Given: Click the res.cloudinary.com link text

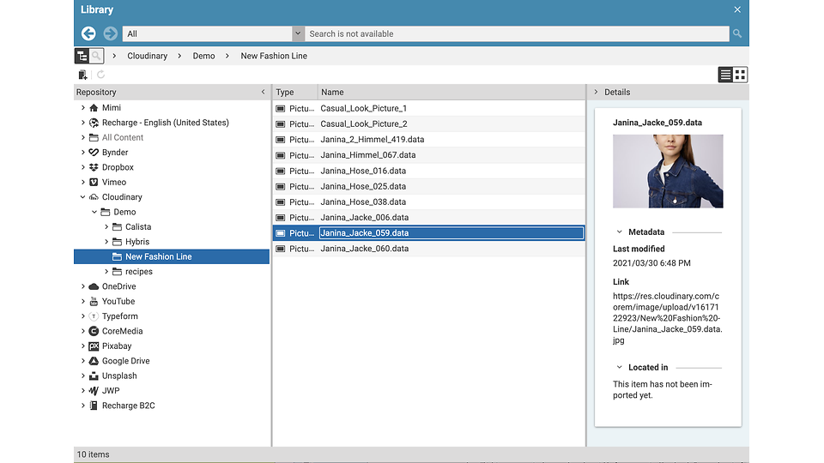Looking at the screenshot, I should [x=668, y=318].
